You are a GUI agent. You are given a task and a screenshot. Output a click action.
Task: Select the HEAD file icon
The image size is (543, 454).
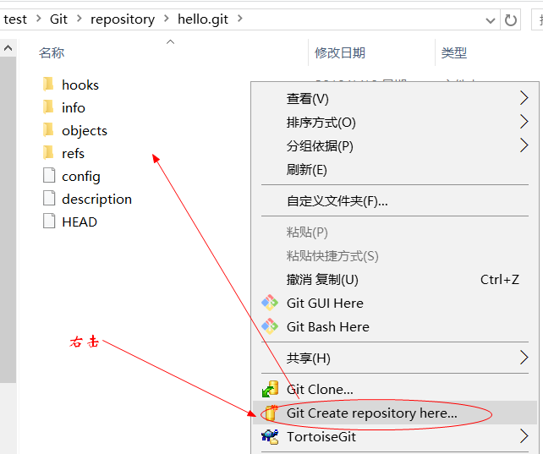pyautogui.click(x=49, y=221)
